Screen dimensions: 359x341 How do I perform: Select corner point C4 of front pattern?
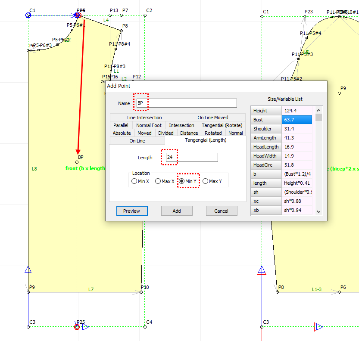click(x=145, y=327)
